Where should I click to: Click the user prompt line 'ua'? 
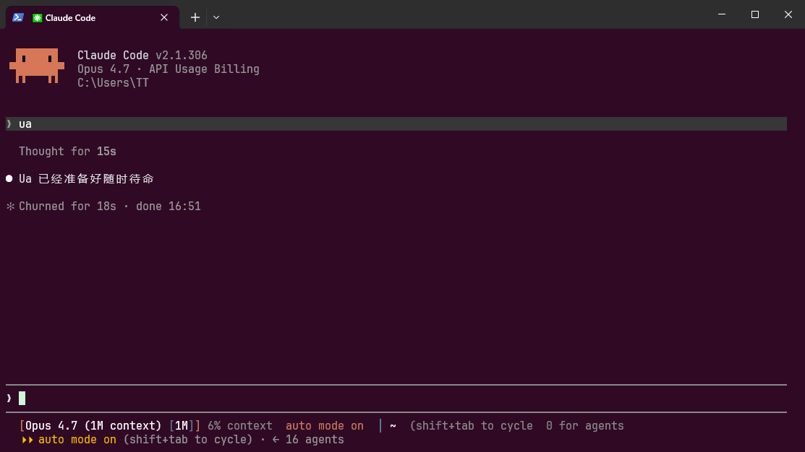(396, 124)
